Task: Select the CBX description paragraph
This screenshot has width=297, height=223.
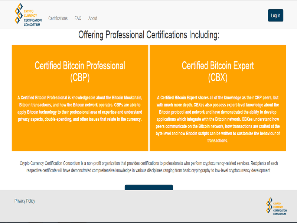Action: pos(218,119)
